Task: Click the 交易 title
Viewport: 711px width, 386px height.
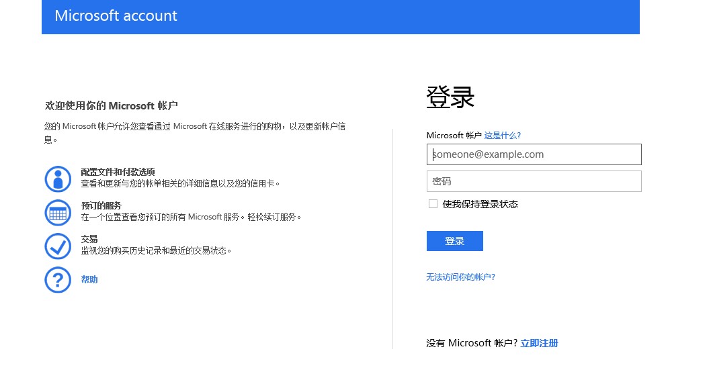Action: [x=89, y=239]
